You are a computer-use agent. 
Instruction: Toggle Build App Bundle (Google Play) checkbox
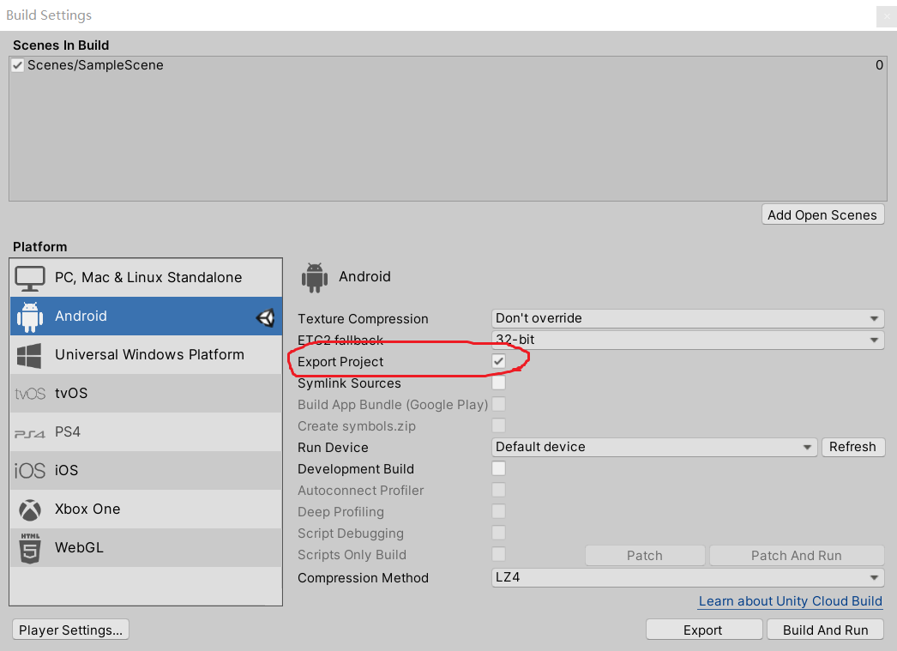click(499, 404)
